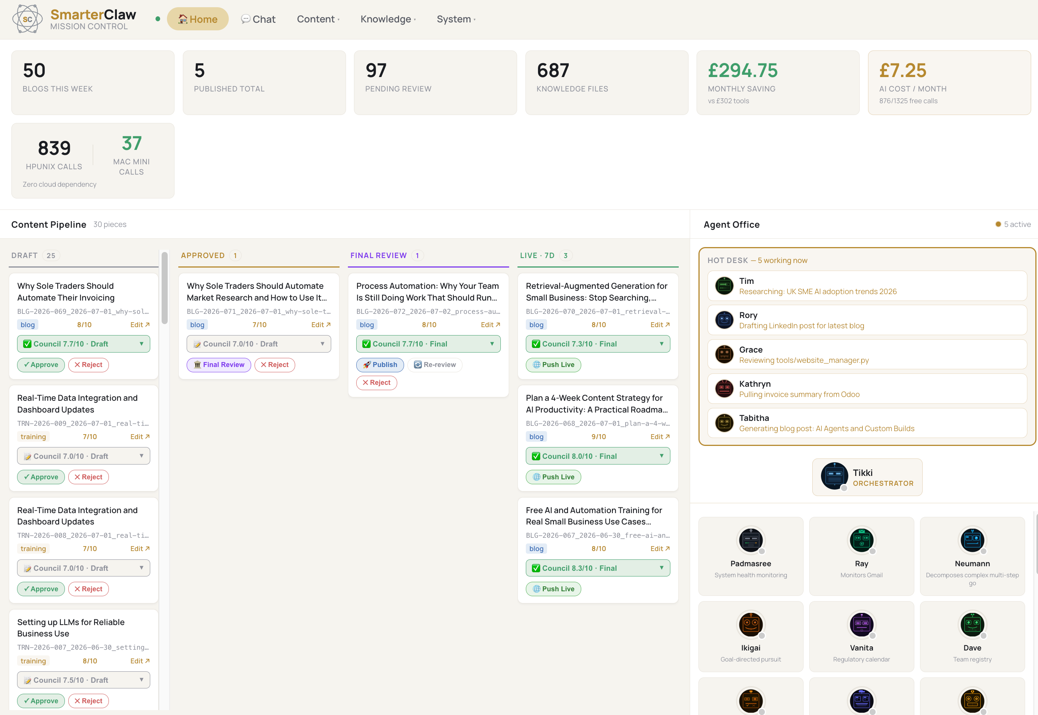The height and width of the screenshot is (715, 1038).
Task: Click Tim's avatar in Hot Desk
Action: (x=724, y=286)
